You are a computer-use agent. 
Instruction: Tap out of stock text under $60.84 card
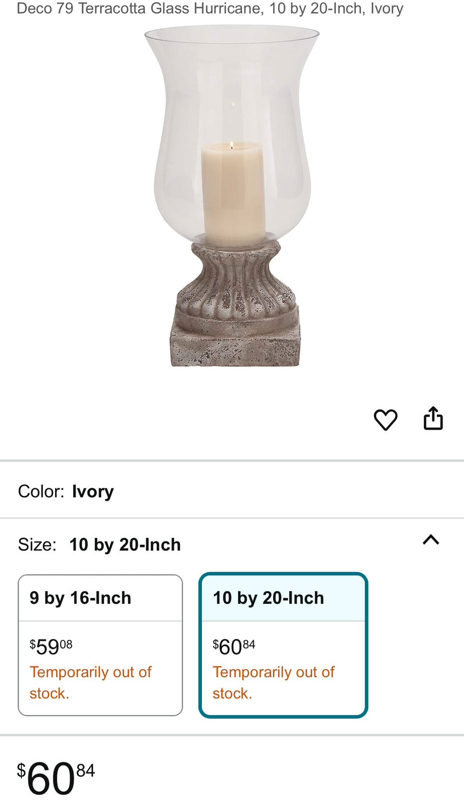click(x=273, y=682)
